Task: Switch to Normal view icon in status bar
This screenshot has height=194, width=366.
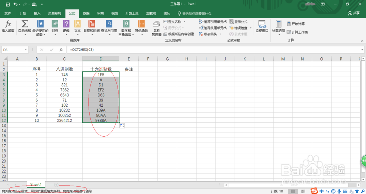Action: pyautogui.click(x=293, y=191)
